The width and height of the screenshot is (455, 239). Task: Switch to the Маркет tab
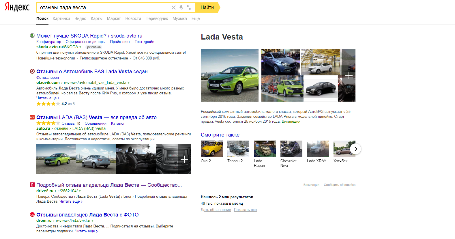(114, 18)
